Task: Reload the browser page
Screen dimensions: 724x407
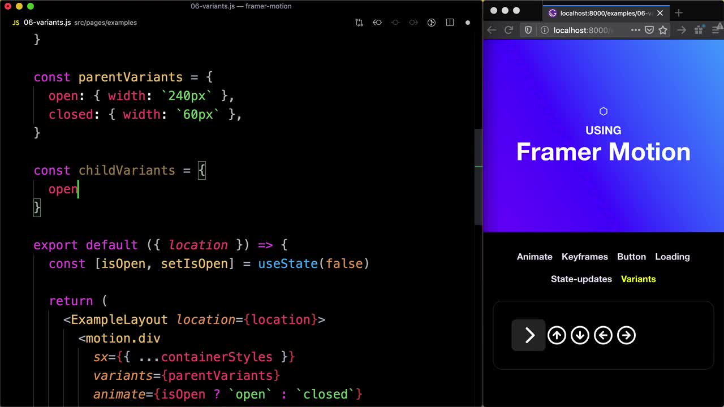Action: (x=508, y=31)
